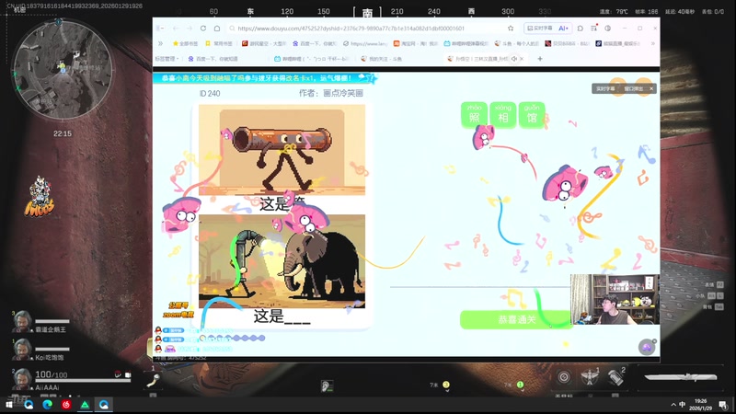Go back to previous browser page
The height and width of the screenshot is (414, 736).
click(176, 29)
